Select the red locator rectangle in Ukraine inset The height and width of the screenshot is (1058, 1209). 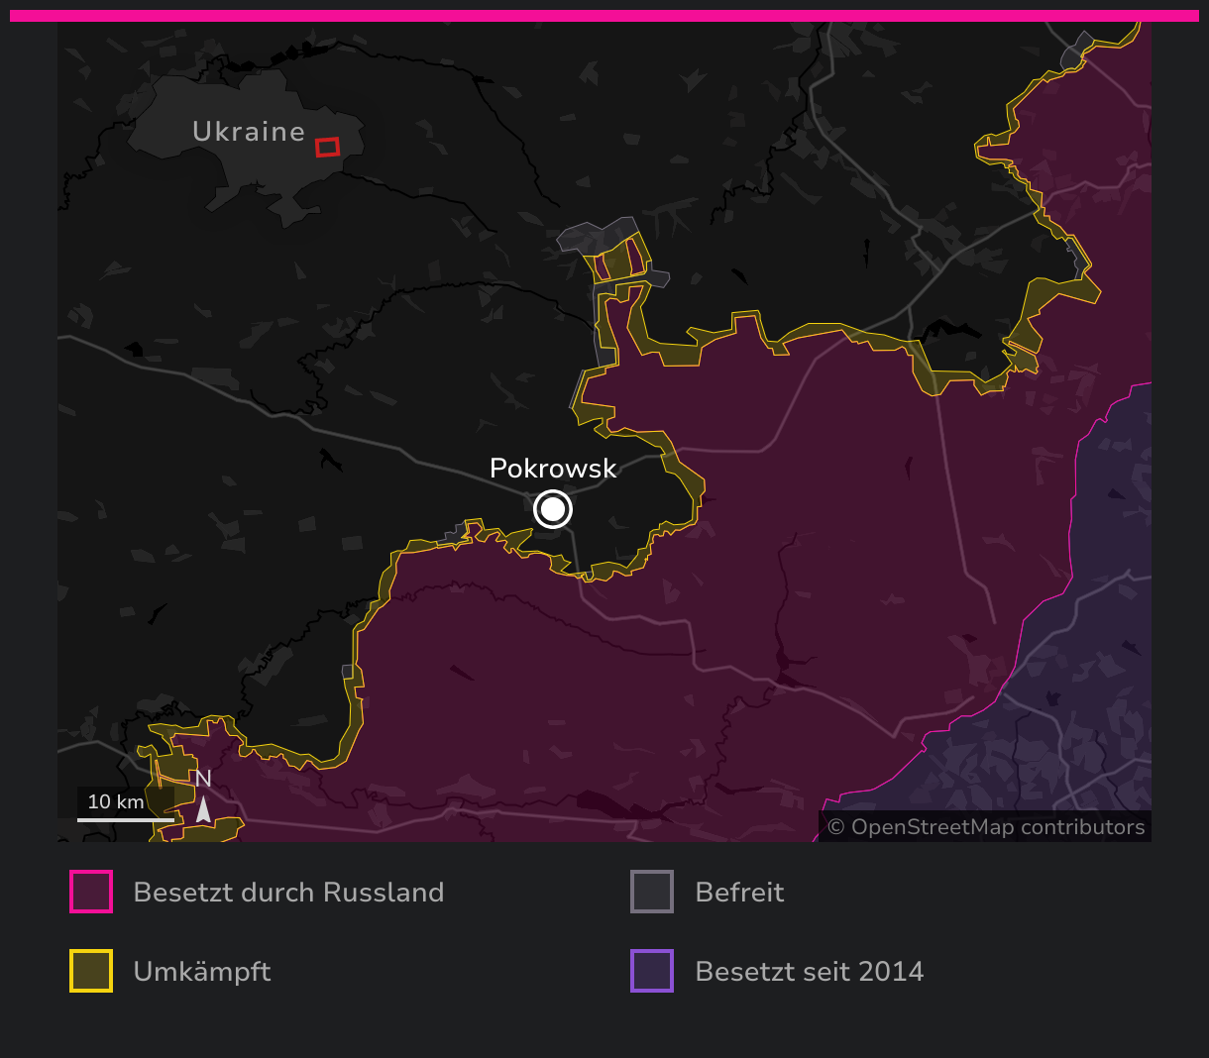coord(327,147)
